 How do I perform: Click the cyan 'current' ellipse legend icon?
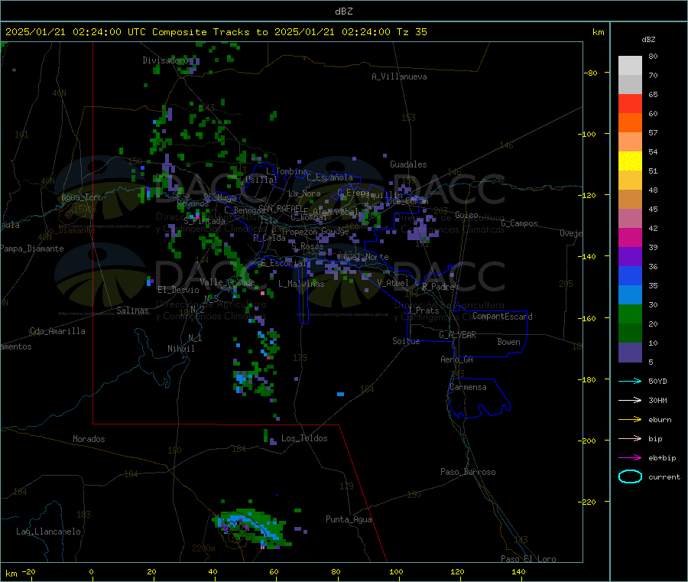coord(630,476)
